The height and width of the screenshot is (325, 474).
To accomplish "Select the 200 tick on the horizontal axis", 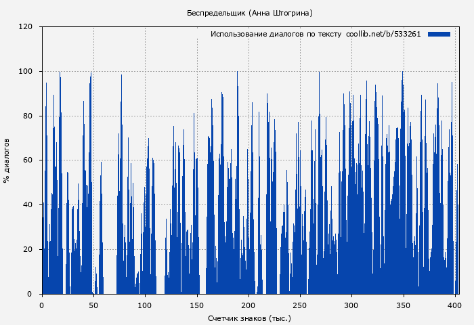I will pyautogui.click(x=248, y=305).
